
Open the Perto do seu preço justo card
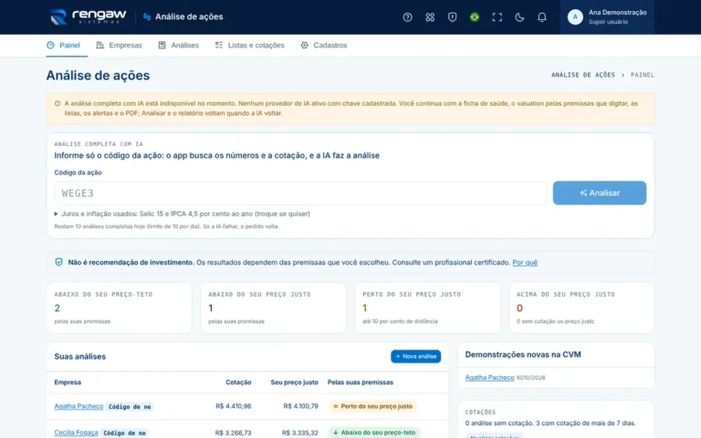tap(427, 308)
